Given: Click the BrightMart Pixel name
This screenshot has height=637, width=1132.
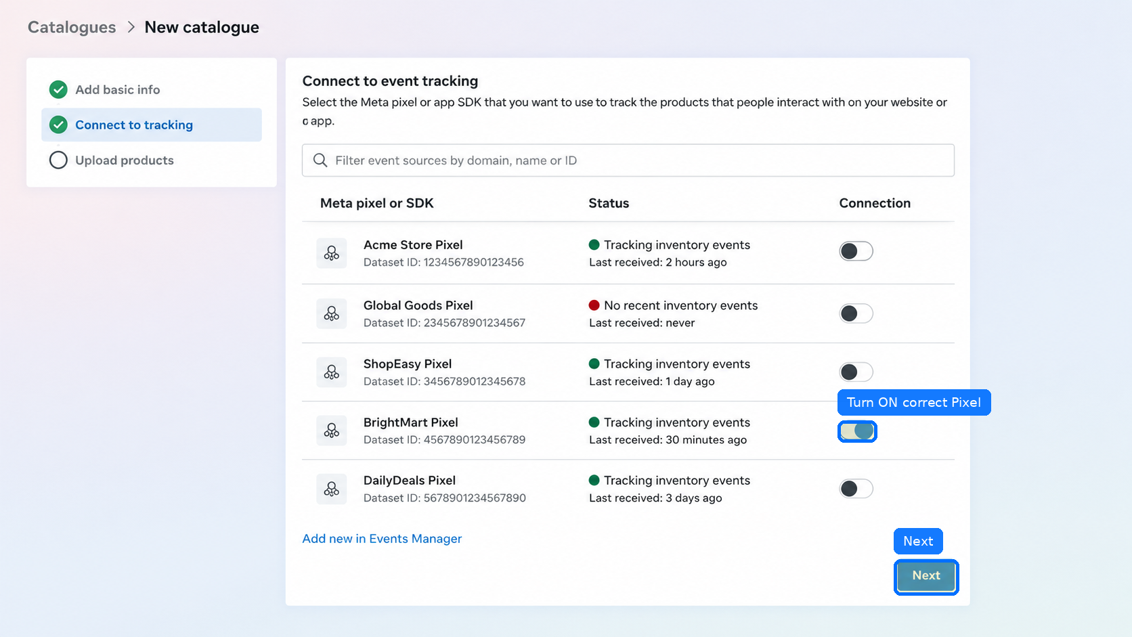Looking at the screenshot, I should (x=411, y=422).
